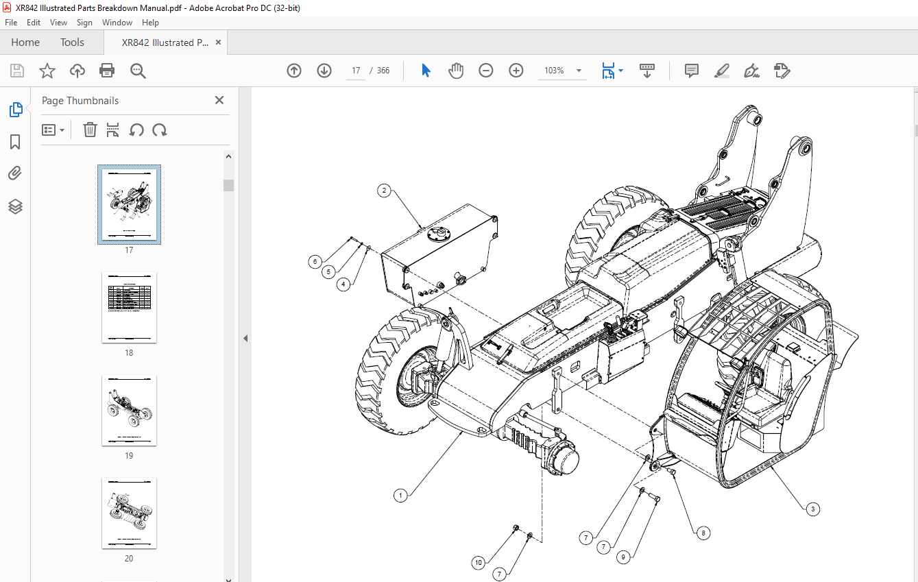Viewport: 918px width, 582px height.
Task: Close the XR842 Illustrated document tab
Action: point(219,43)
